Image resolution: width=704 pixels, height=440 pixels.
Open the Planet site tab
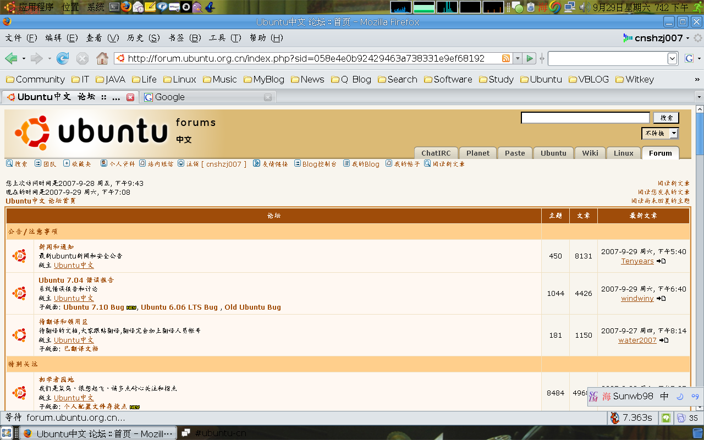tap(477, 153)
